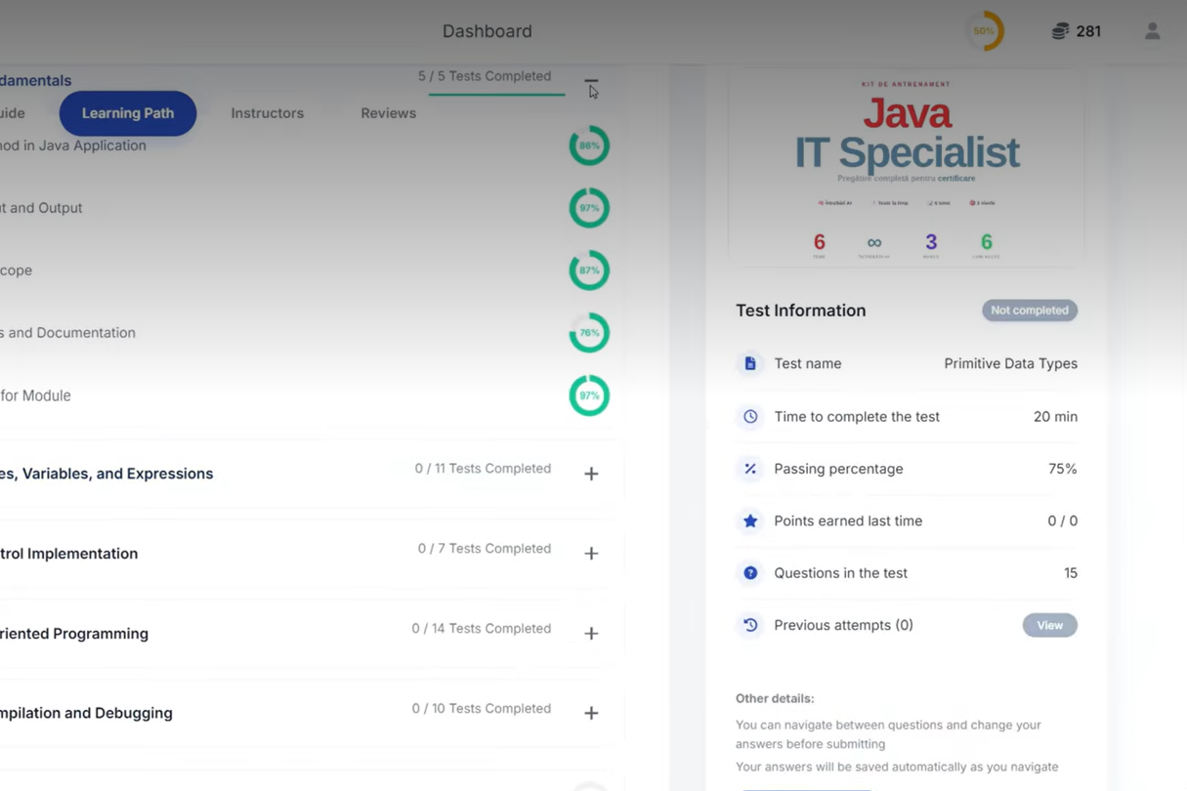Click '0 / 7 Tests Completed' text
The height and width of the screenshot is (791, 1187).
tap(485, 549)
